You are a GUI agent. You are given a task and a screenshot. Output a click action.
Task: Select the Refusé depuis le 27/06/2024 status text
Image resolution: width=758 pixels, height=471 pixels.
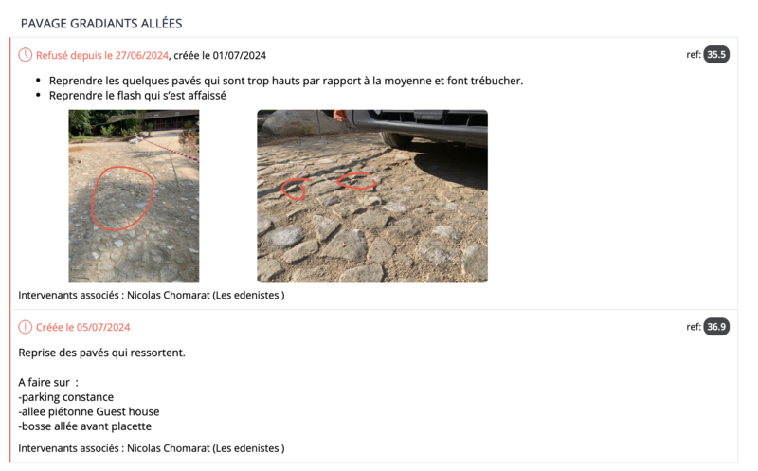pos(102,56)
